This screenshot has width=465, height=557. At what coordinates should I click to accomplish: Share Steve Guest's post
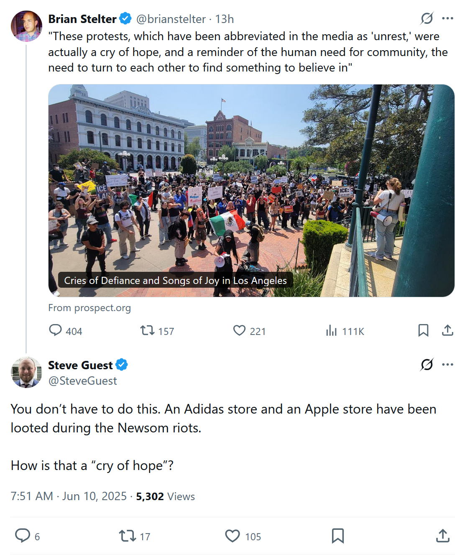[442, 536]
